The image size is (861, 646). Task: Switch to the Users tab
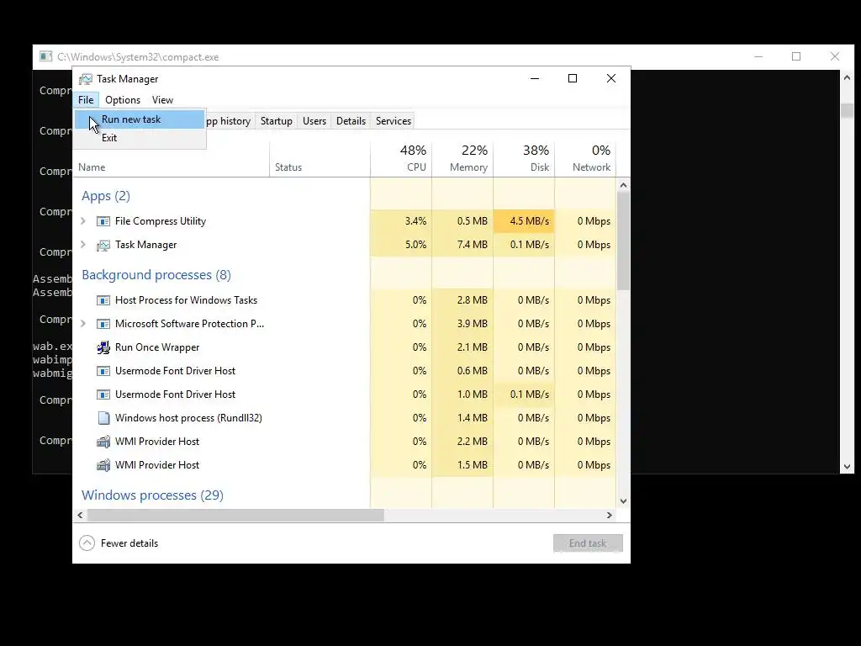pos(314,121)
